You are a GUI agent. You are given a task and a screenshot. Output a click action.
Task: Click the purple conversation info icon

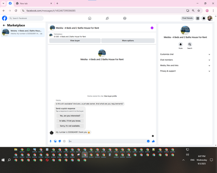tap(152, 28)
